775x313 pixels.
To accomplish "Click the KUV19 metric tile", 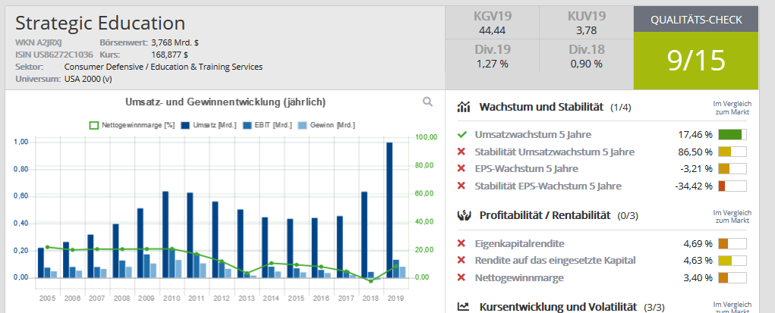I will (x=586, y=23).
